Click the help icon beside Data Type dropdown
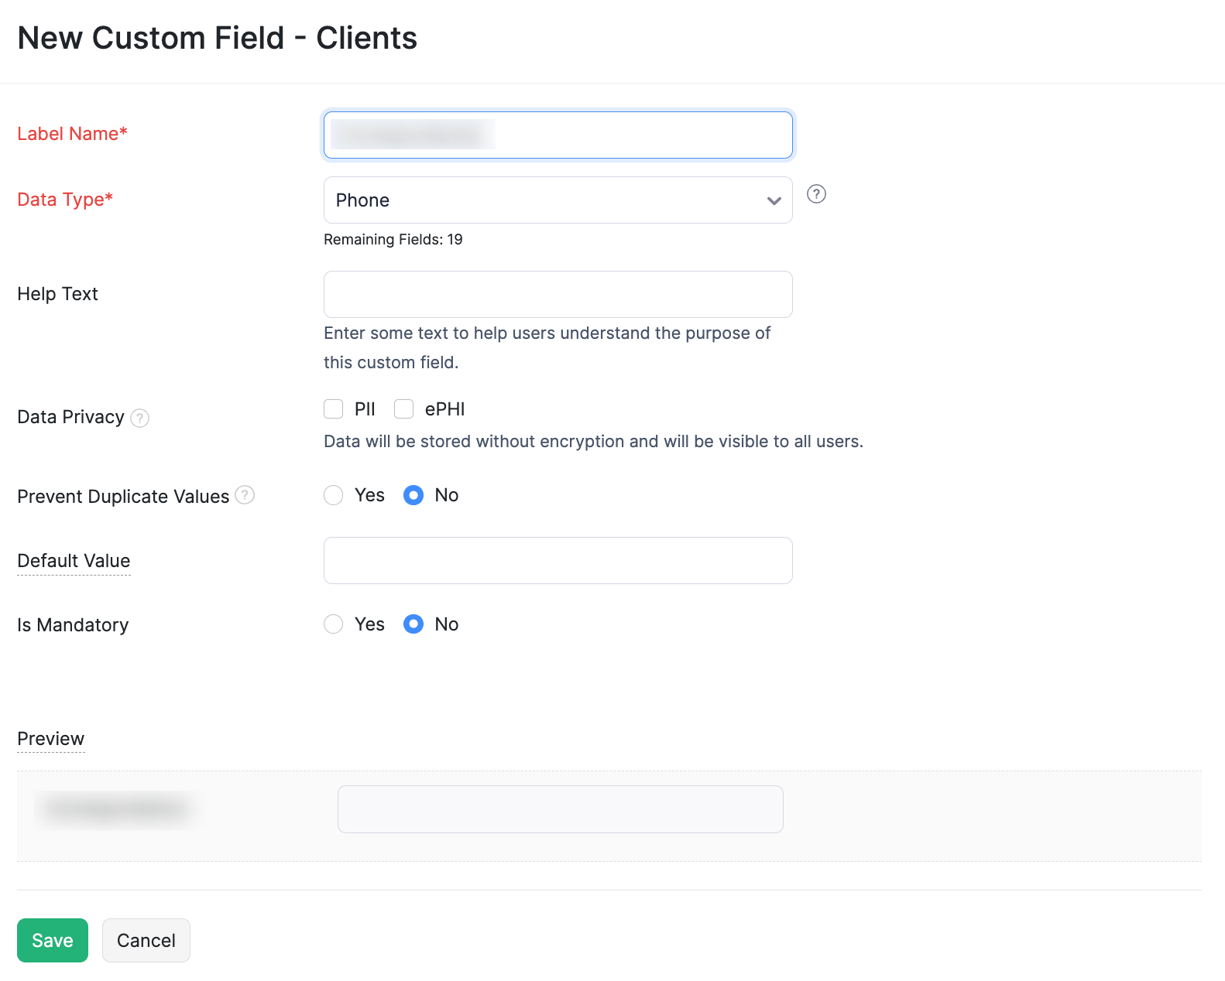This screenshot has height=981, width=1225. (x=816, y=194)
